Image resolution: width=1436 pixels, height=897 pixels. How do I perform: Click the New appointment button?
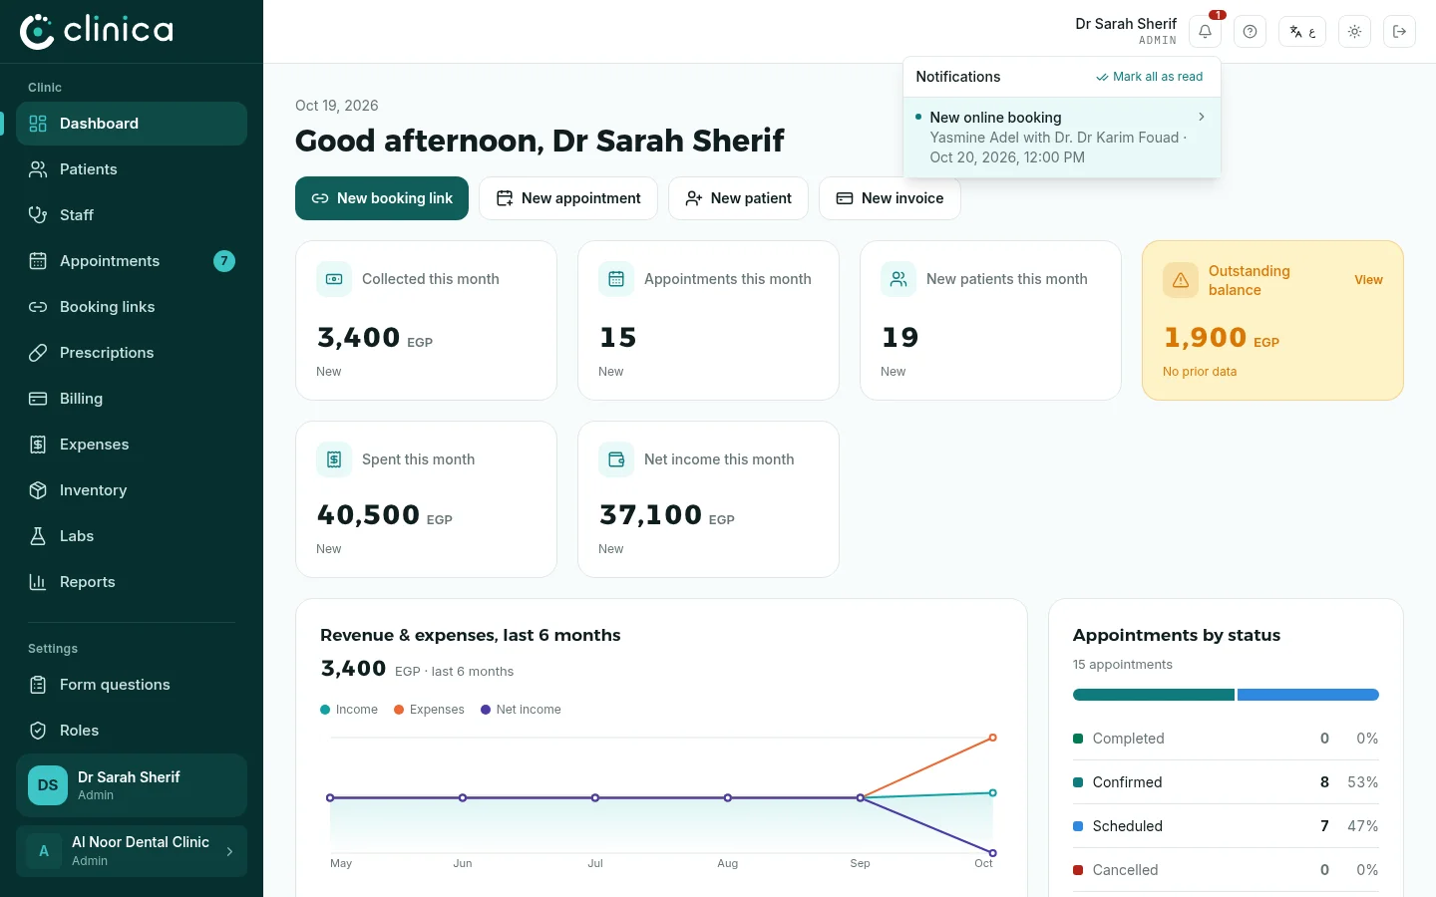(568, 198)
